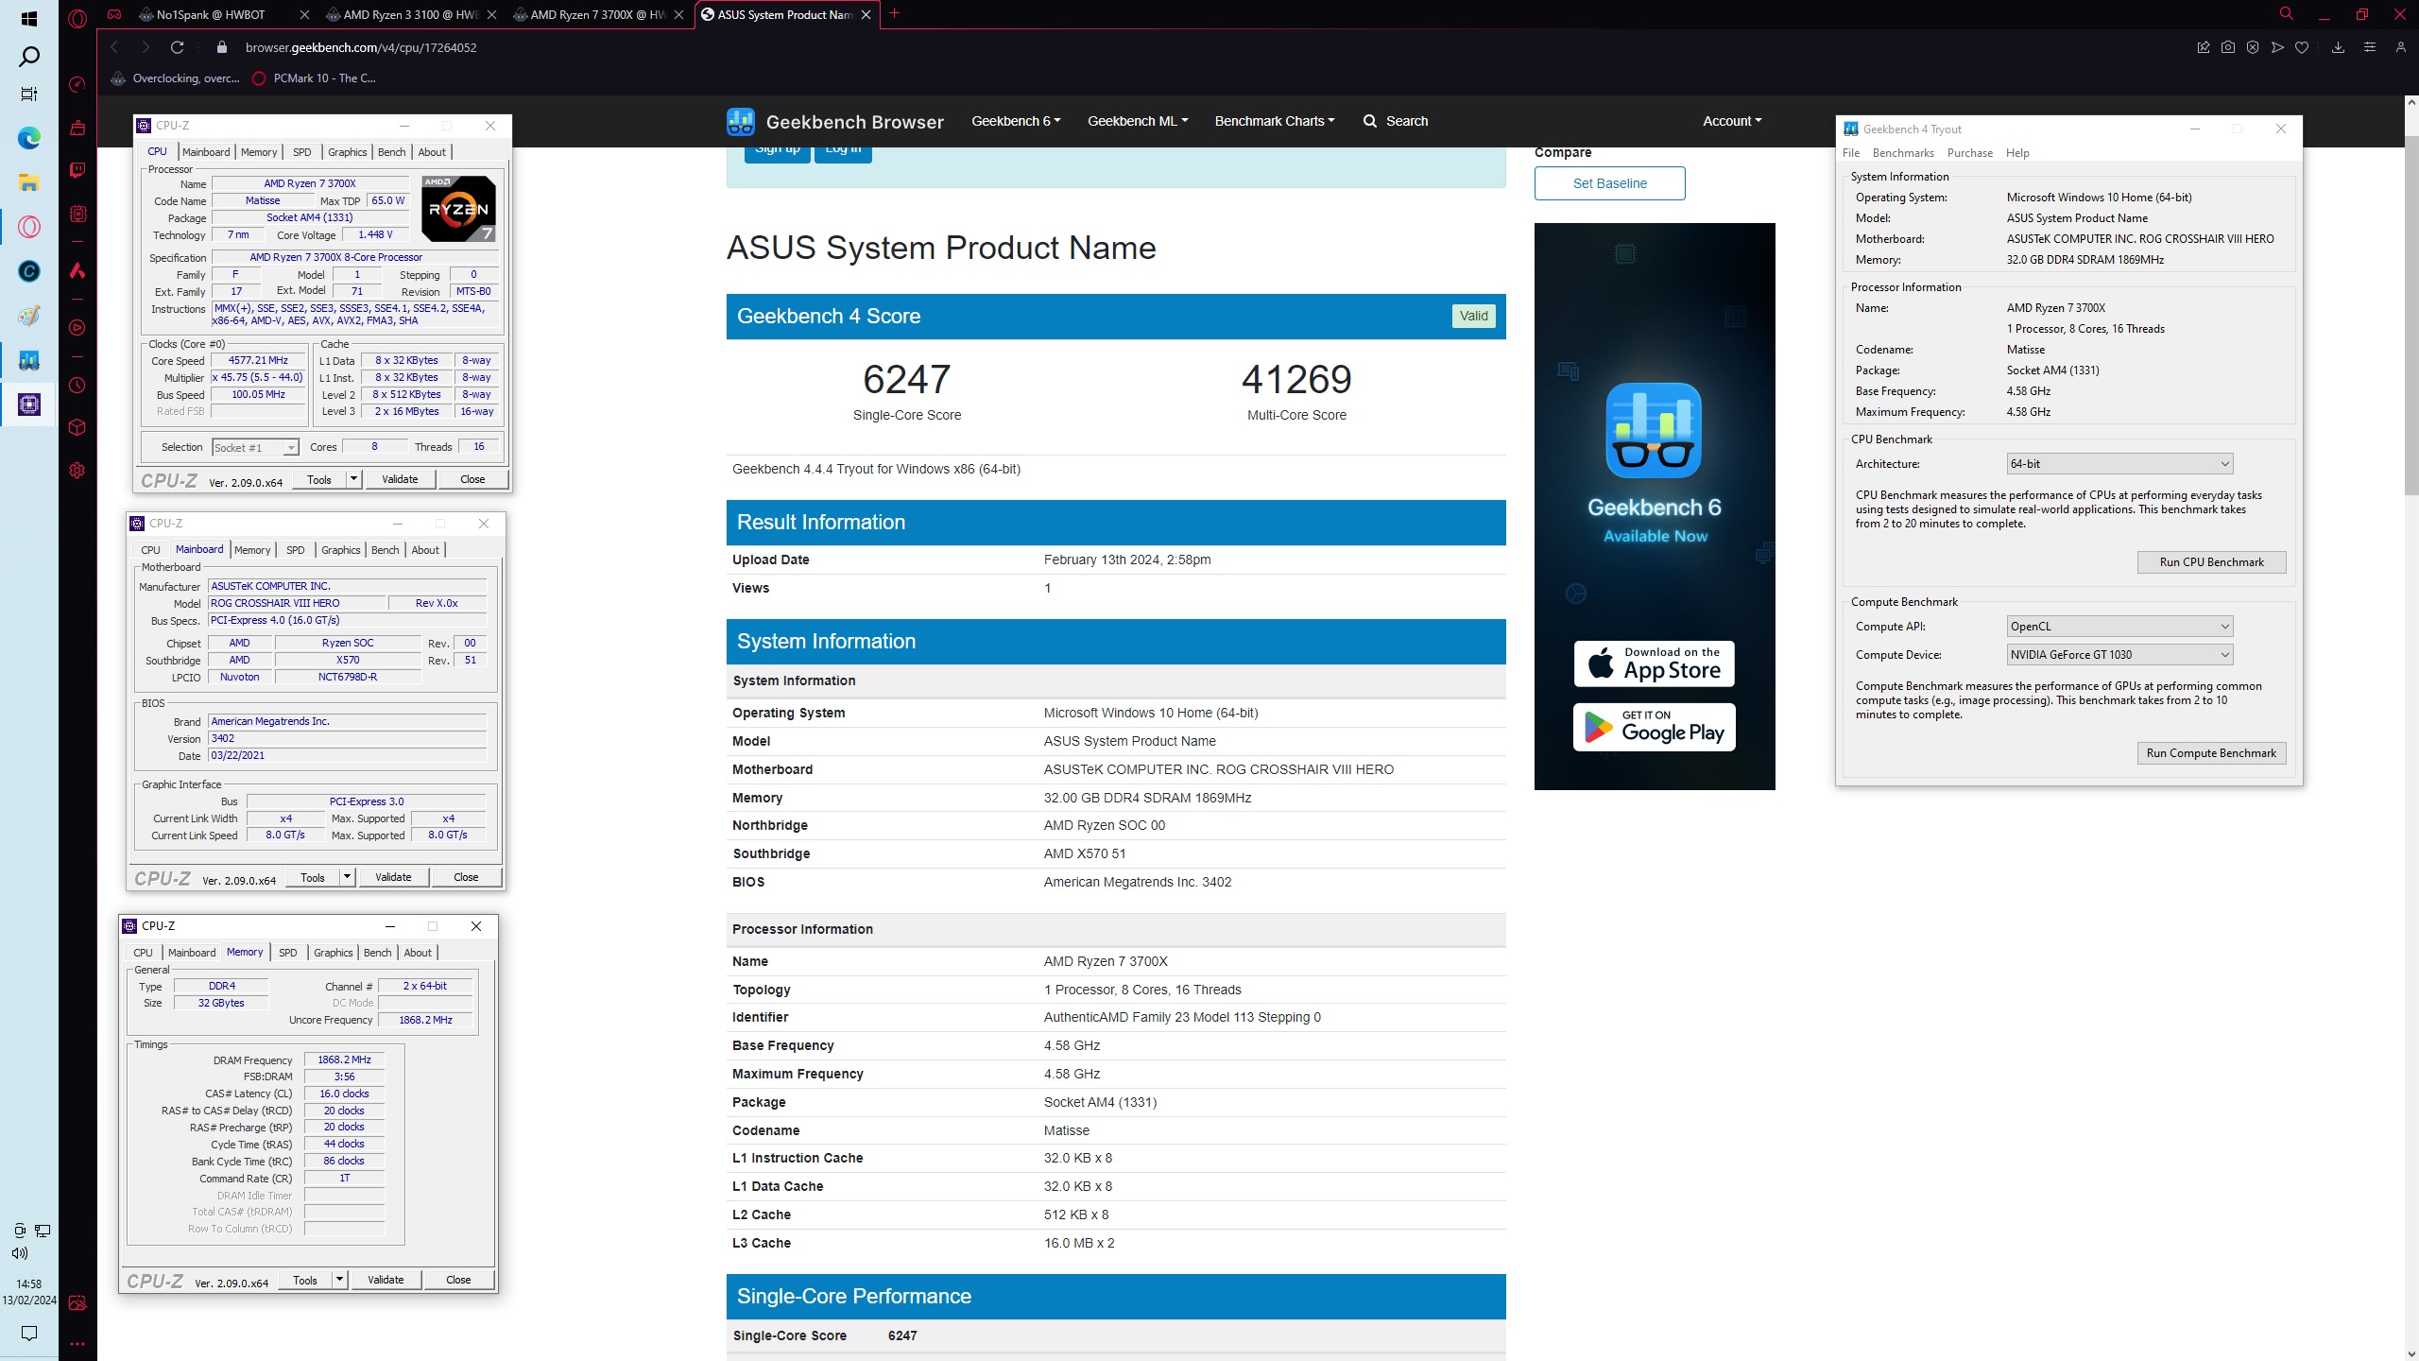Open Settings gear in Opera sidebar

pyautogui.click(x=77, y=470)
